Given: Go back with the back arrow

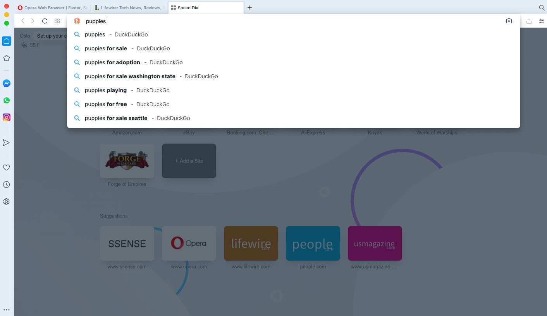Looking at the screenshot, I should click(x=23, y=21).
